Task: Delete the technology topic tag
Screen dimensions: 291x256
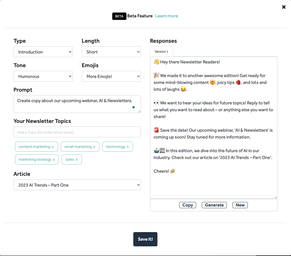Action: [x=128, y=147]
